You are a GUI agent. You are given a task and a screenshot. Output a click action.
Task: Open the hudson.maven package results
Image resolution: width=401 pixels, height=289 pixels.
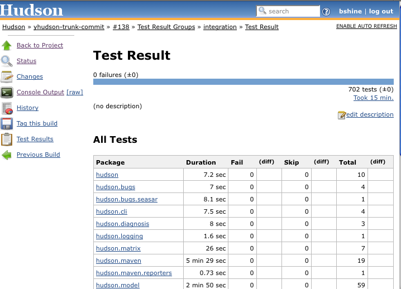(118, 261)
